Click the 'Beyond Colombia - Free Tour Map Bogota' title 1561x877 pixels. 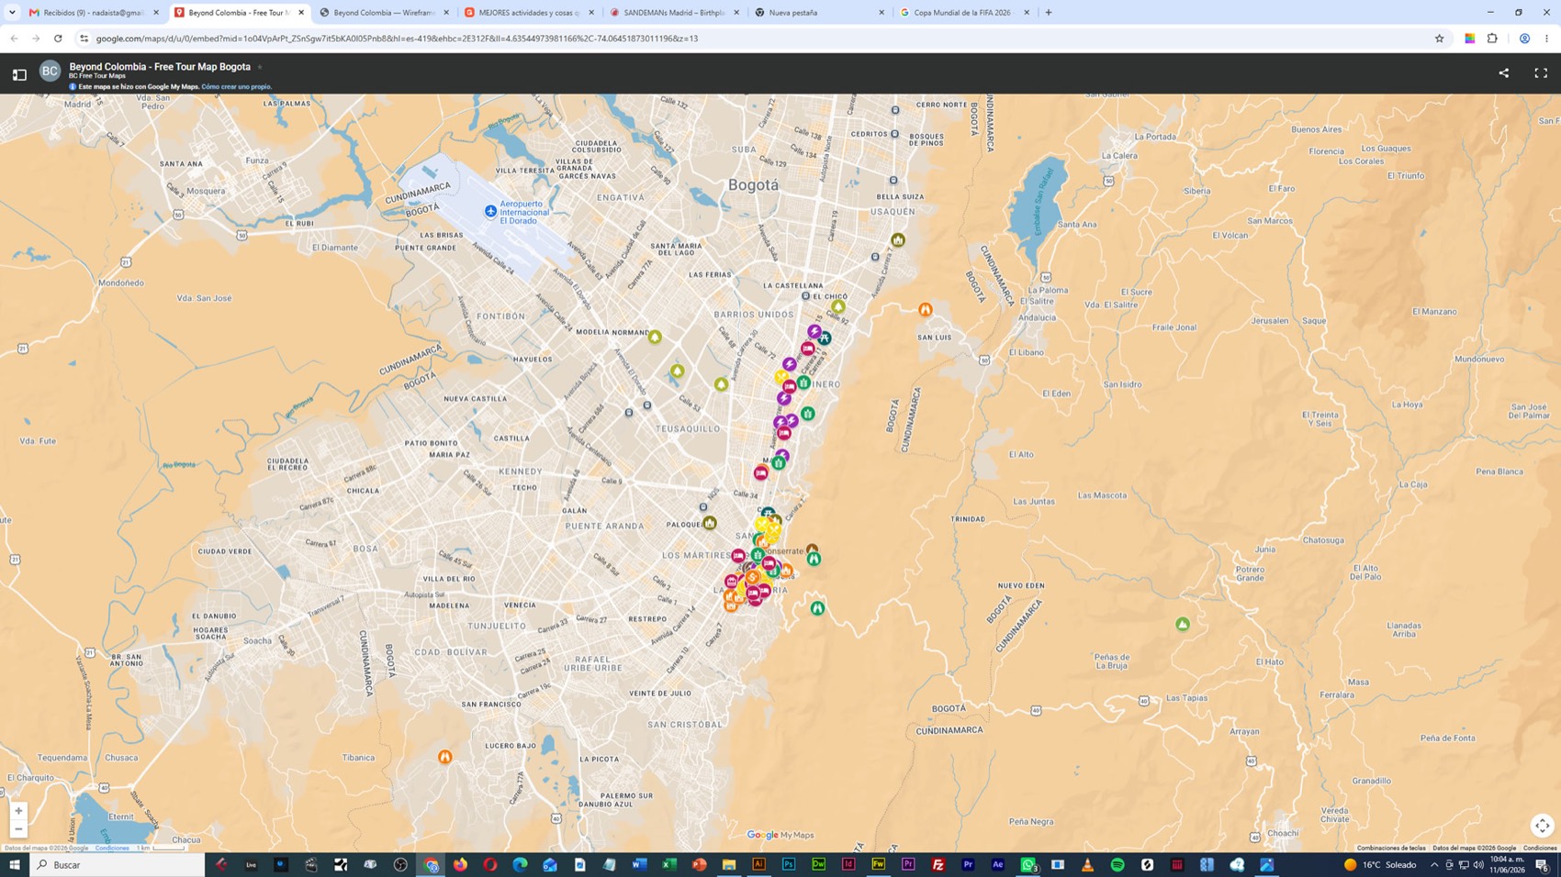point(160,67)
